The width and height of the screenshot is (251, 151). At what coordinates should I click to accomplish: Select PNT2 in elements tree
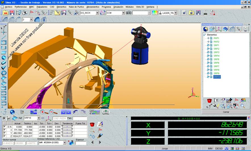pyautogui.click(x=216, y=42)
